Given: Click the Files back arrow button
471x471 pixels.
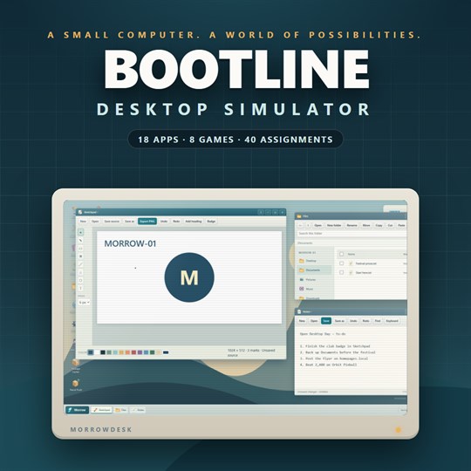Looking at the screenshot, I should (300, 225).
